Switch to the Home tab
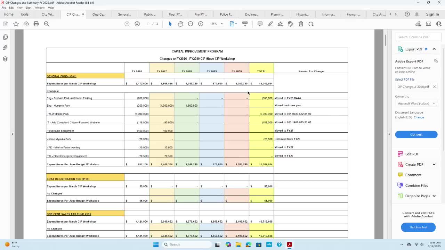The height and width of the screenshot is (250, 445). [x=8, y=14]
